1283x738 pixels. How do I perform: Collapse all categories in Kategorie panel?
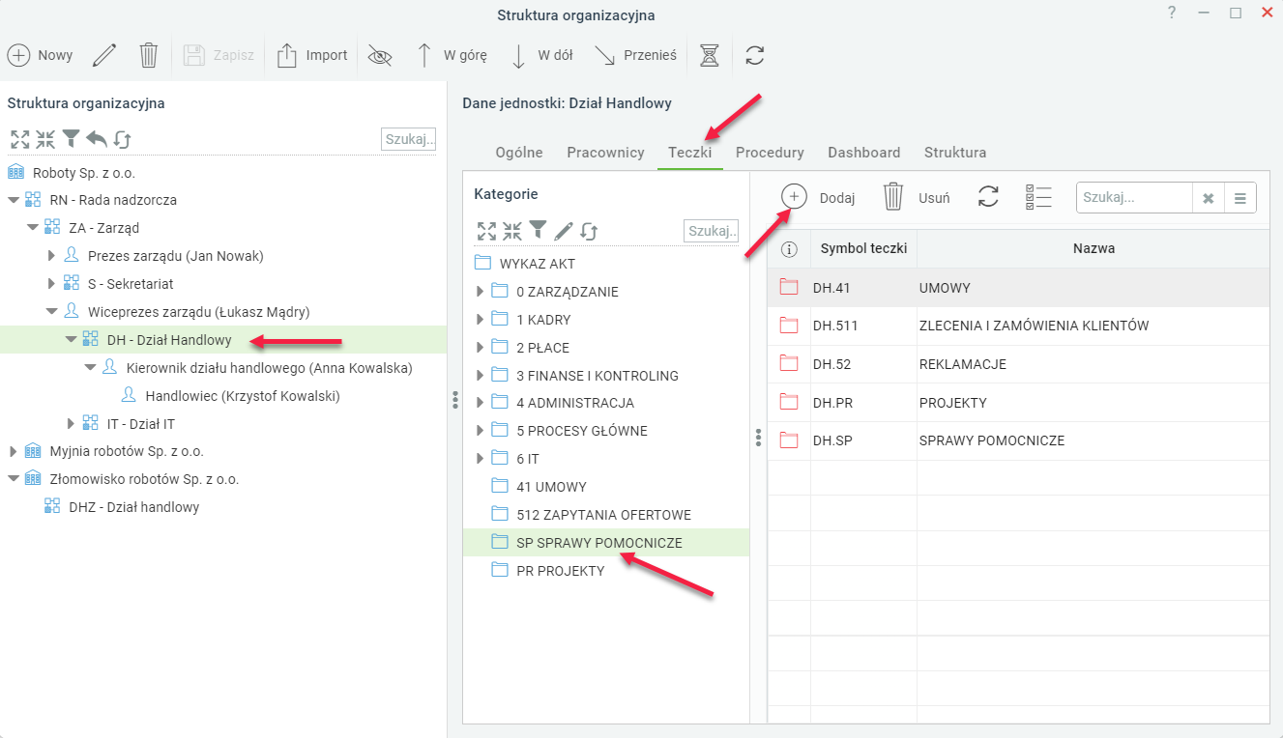[512, 230]
